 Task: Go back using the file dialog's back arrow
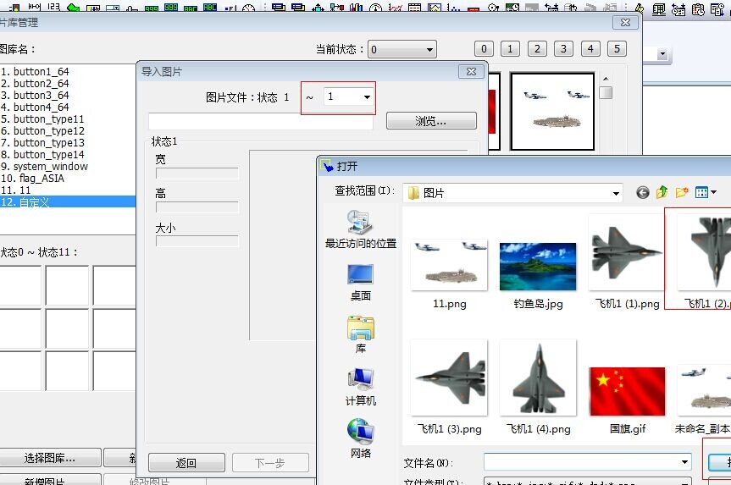[642, 193]
